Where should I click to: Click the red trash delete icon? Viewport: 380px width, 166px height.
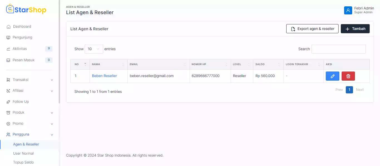point(348,76)
